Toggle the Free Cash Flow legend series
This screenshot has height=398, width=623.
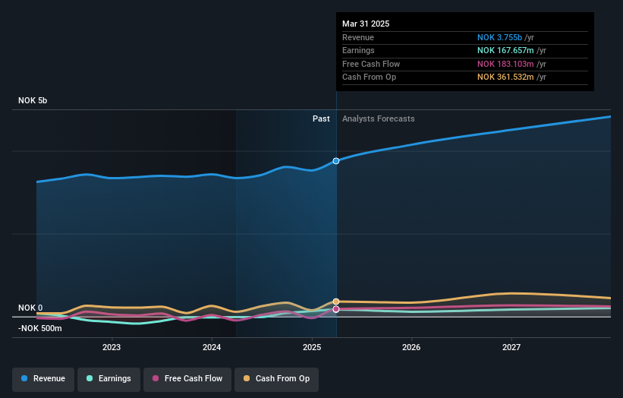(187, 379)
